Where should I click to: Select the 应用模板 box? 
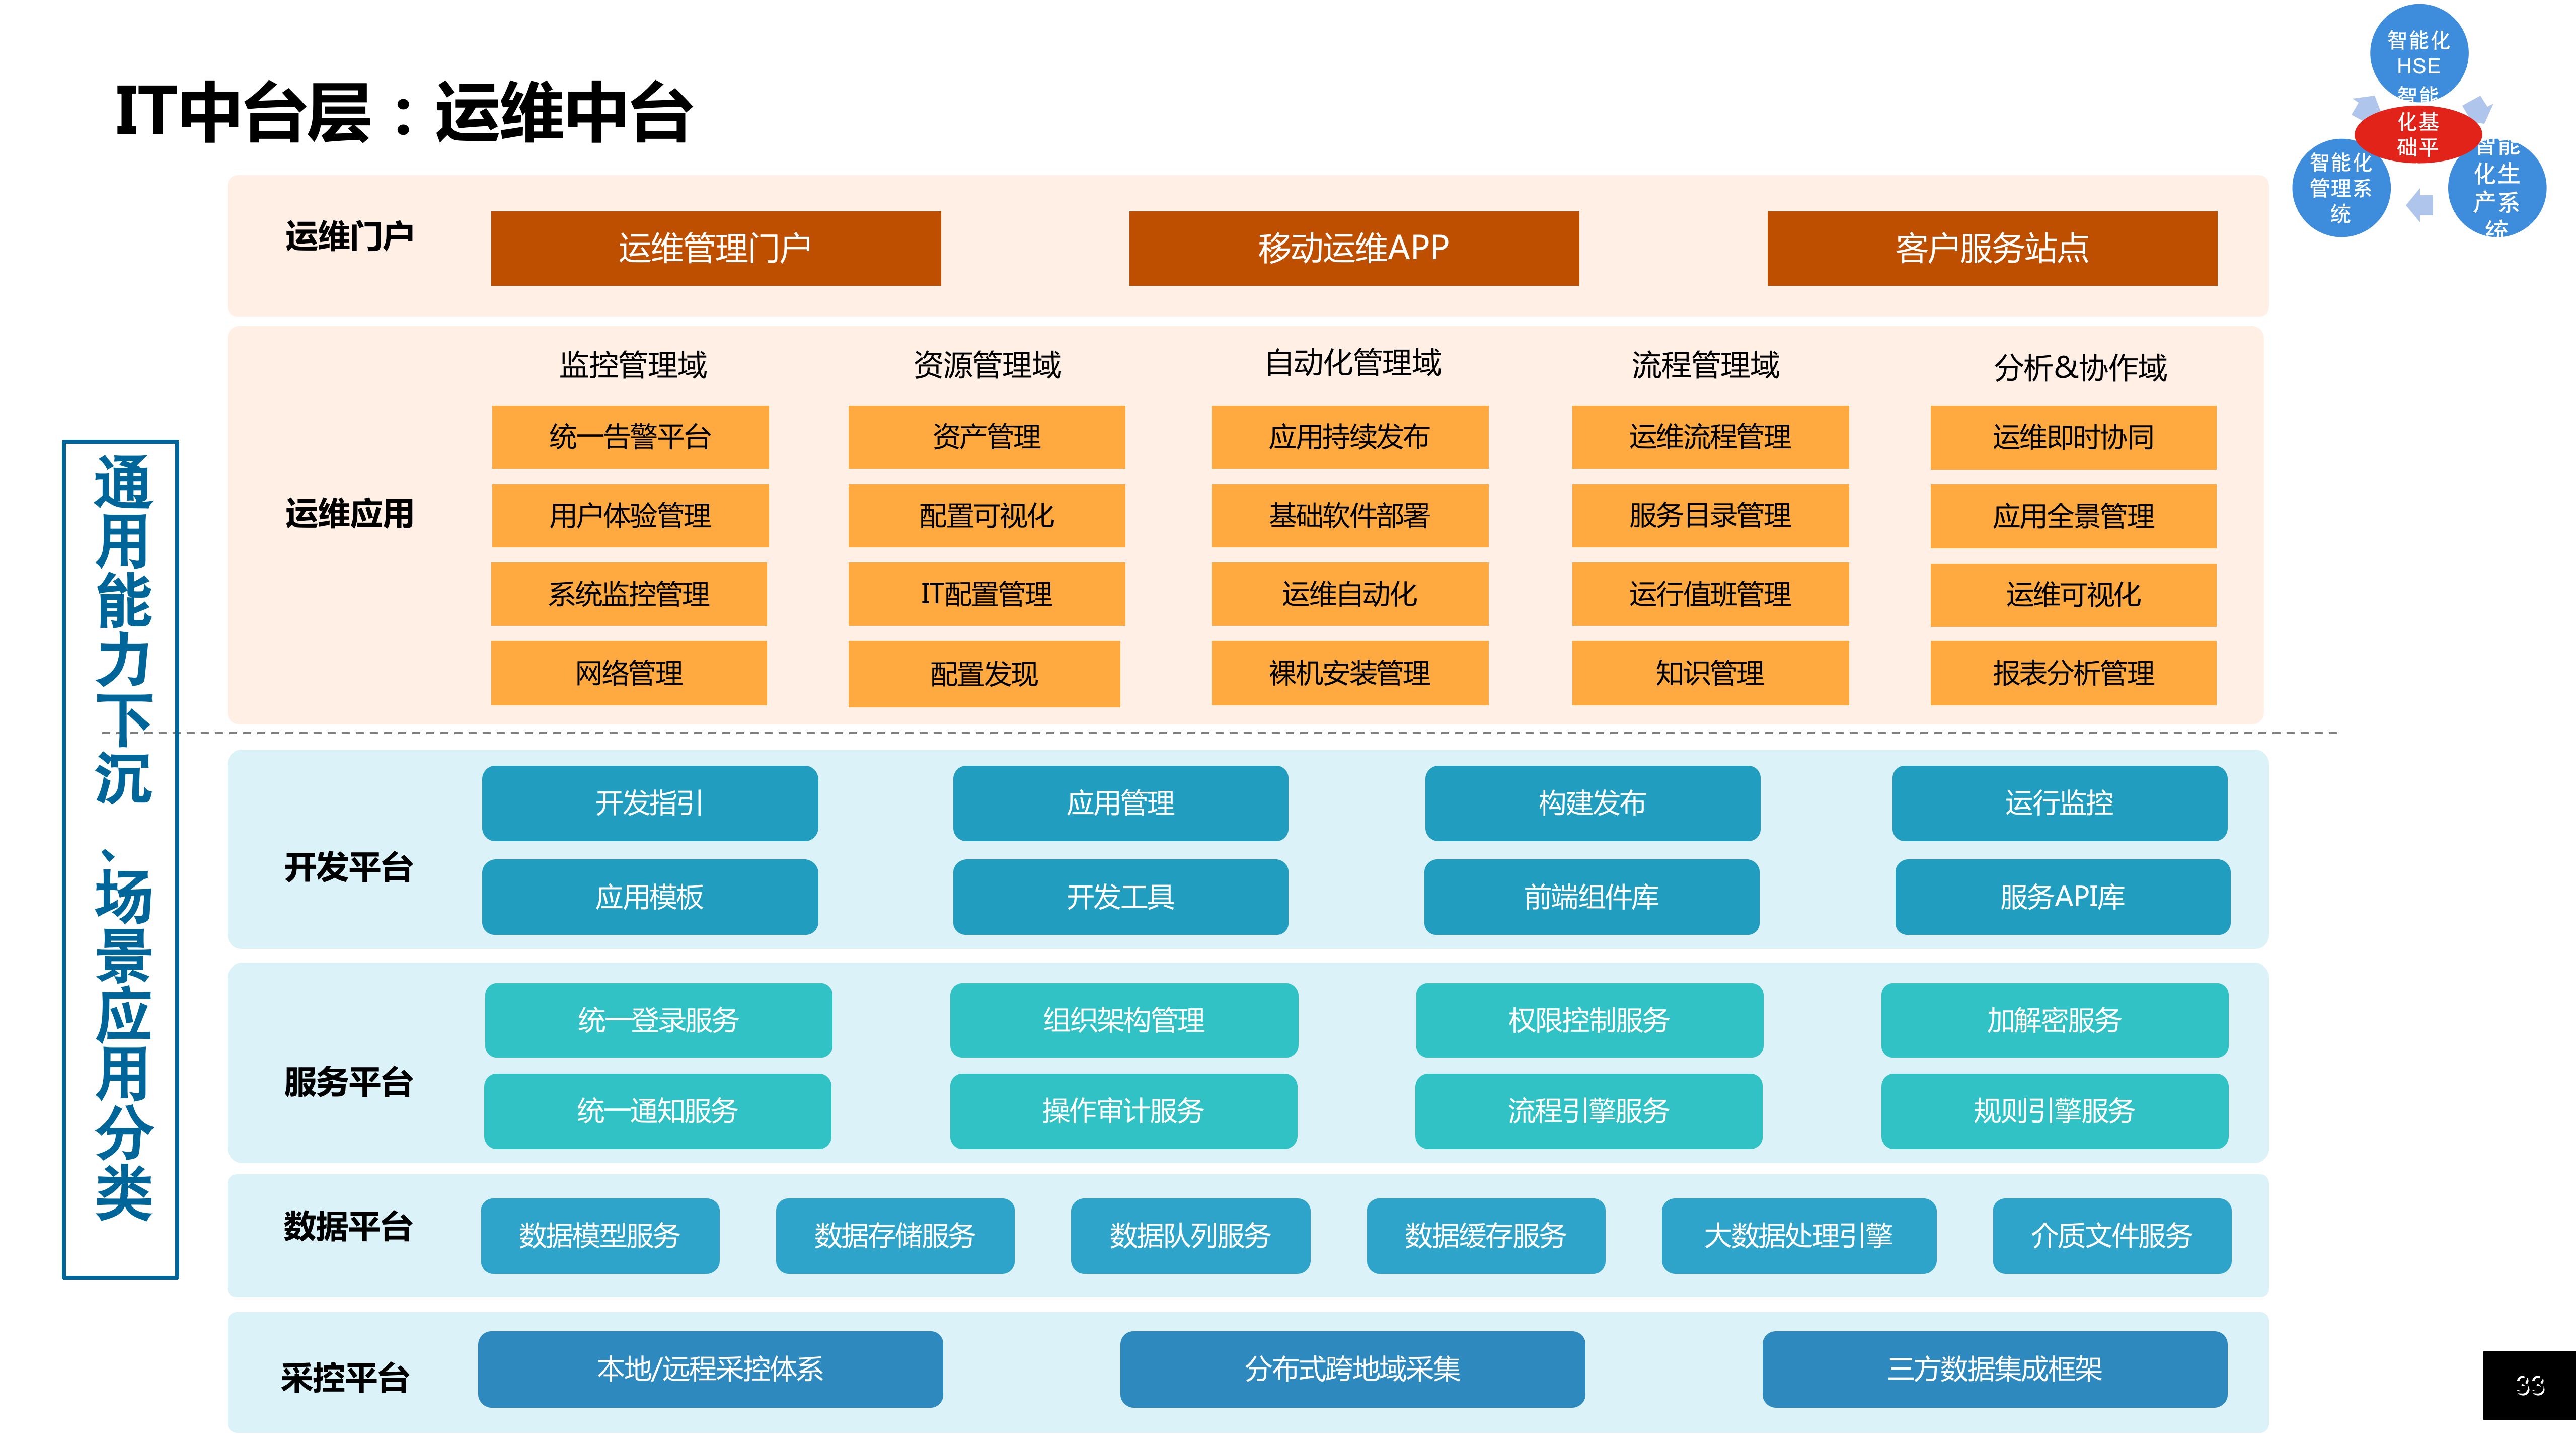pyautogui.click(x=650, y=898)
